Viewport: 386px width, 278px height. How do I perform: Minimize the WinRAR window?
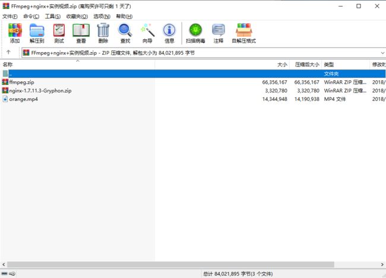(341, 6)
